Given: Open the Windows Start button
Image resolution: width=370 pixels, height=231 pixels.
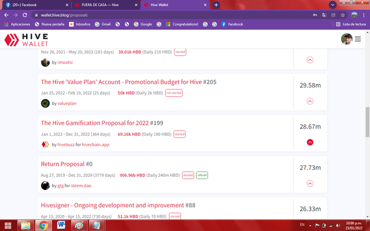Looking at the screenshot, I should tap(8, 225).
